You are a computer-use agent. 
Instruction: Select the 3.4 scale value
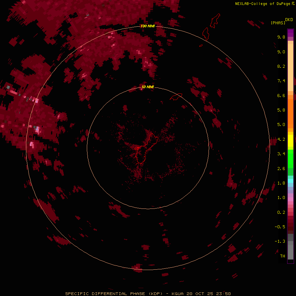281,154
